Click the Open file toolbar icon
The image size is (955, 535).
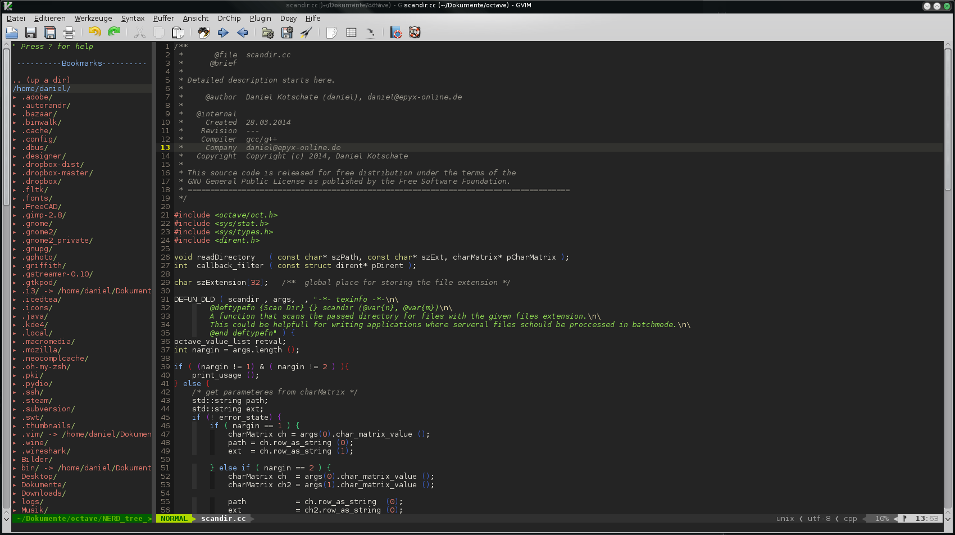pos(12,33)
